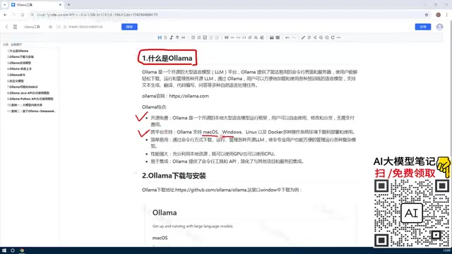Bookmark this page with star icon

coord(427,15)
